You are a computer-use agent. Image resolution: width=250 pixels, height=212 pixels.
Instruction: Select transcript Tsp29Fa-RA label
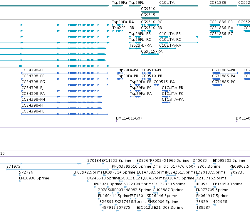(x=123, y=22)
